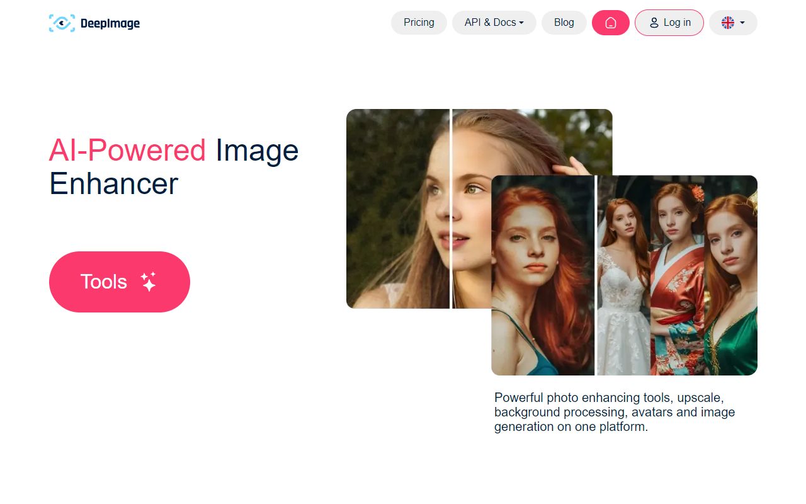Click the pink home icon button

[x=610, y=23]
